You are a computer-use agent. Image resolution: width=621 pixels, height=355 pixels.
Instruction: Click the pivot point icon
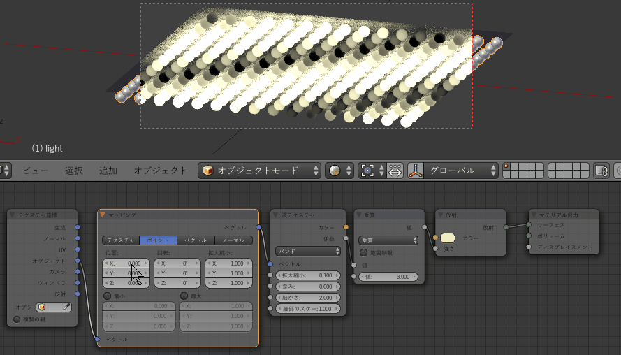(367, 171)
